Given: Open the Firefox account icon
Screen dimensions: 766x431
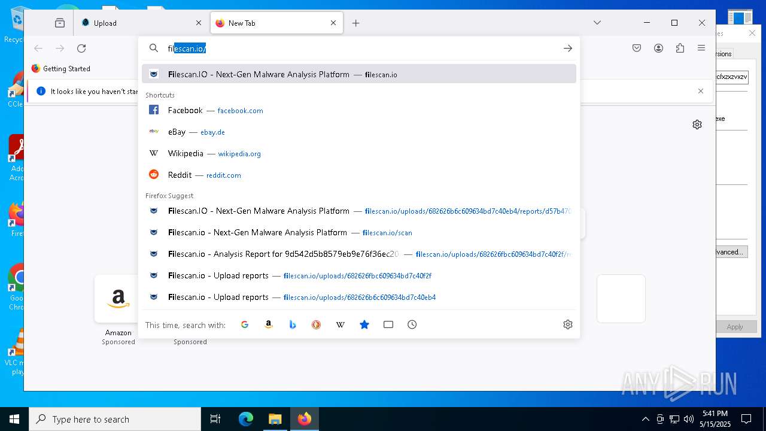Looking at the screenshot, I should (658, 48).
